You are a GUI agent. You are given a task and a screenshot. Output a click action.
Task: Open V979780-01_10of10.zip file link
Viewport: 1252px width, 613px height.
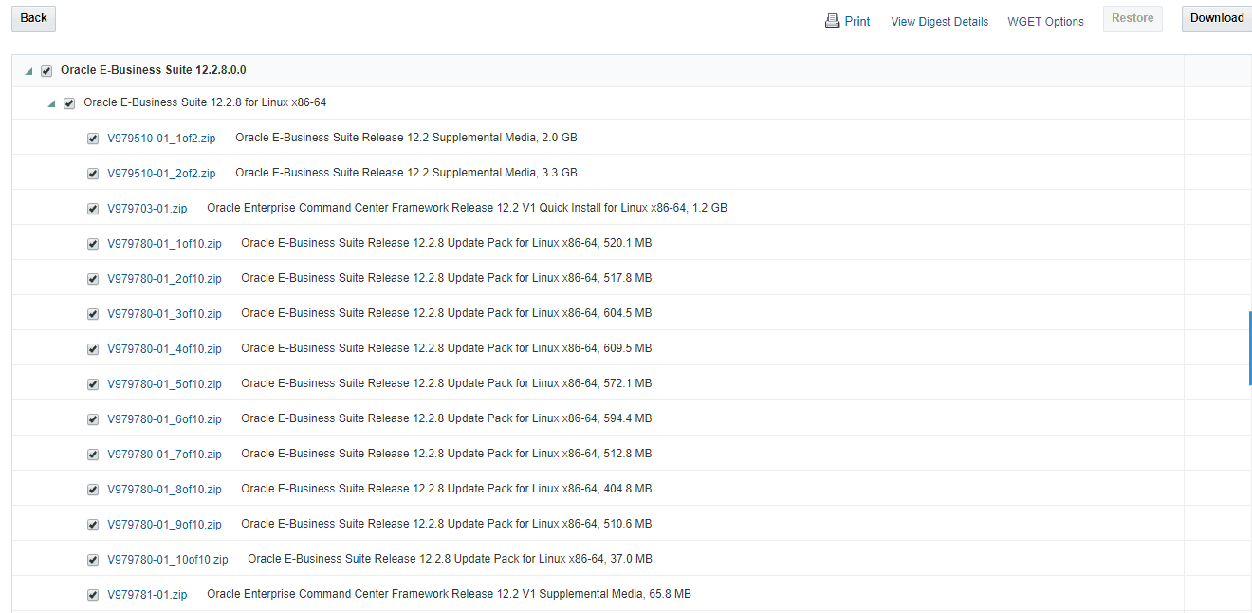click(168, 560)
